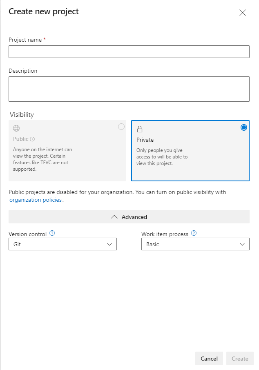The height and width of the screenshot is (370, 259).
Task: Open the Version control Git dropdown
Action: coord(63,244)
